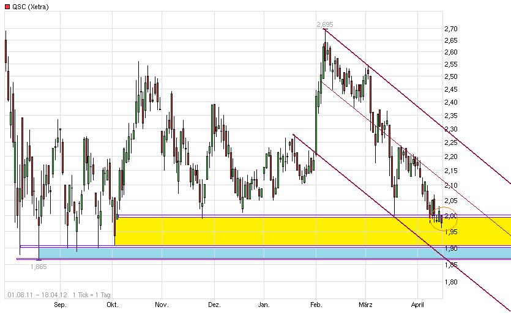This screenshot has width=511, height=318.
Task: Click the März axis label
Action: (365, 305)
